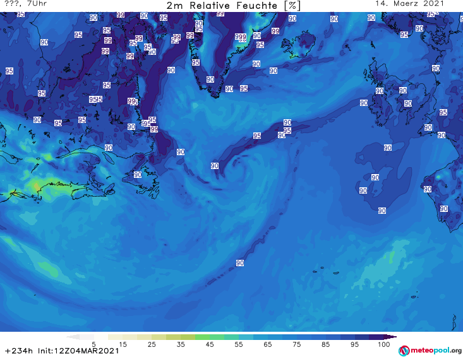Click legend value 35 on the scale
The width and height of the screenshot is (463, 357).
pyautogui.click(x=181, y=344)
